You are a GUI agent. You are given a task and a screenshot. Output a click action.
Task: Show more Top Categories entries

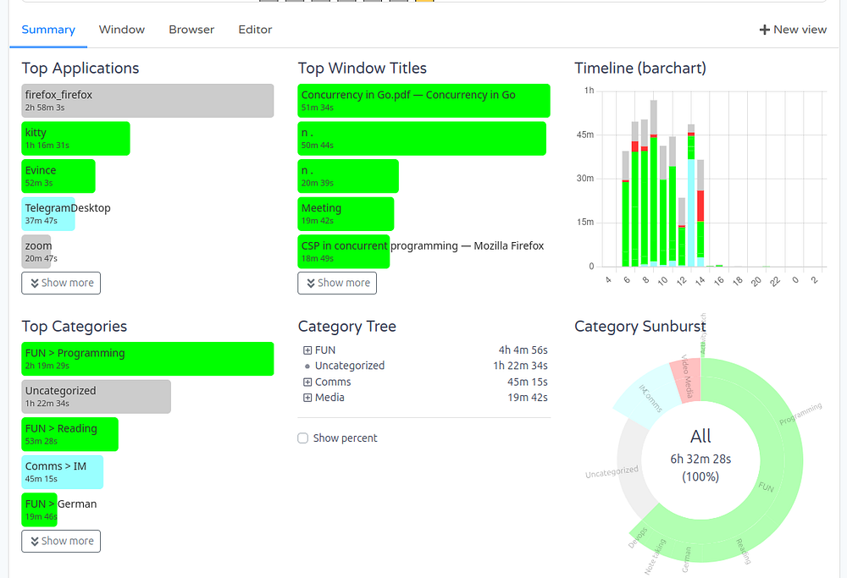(x=61, y=542)
